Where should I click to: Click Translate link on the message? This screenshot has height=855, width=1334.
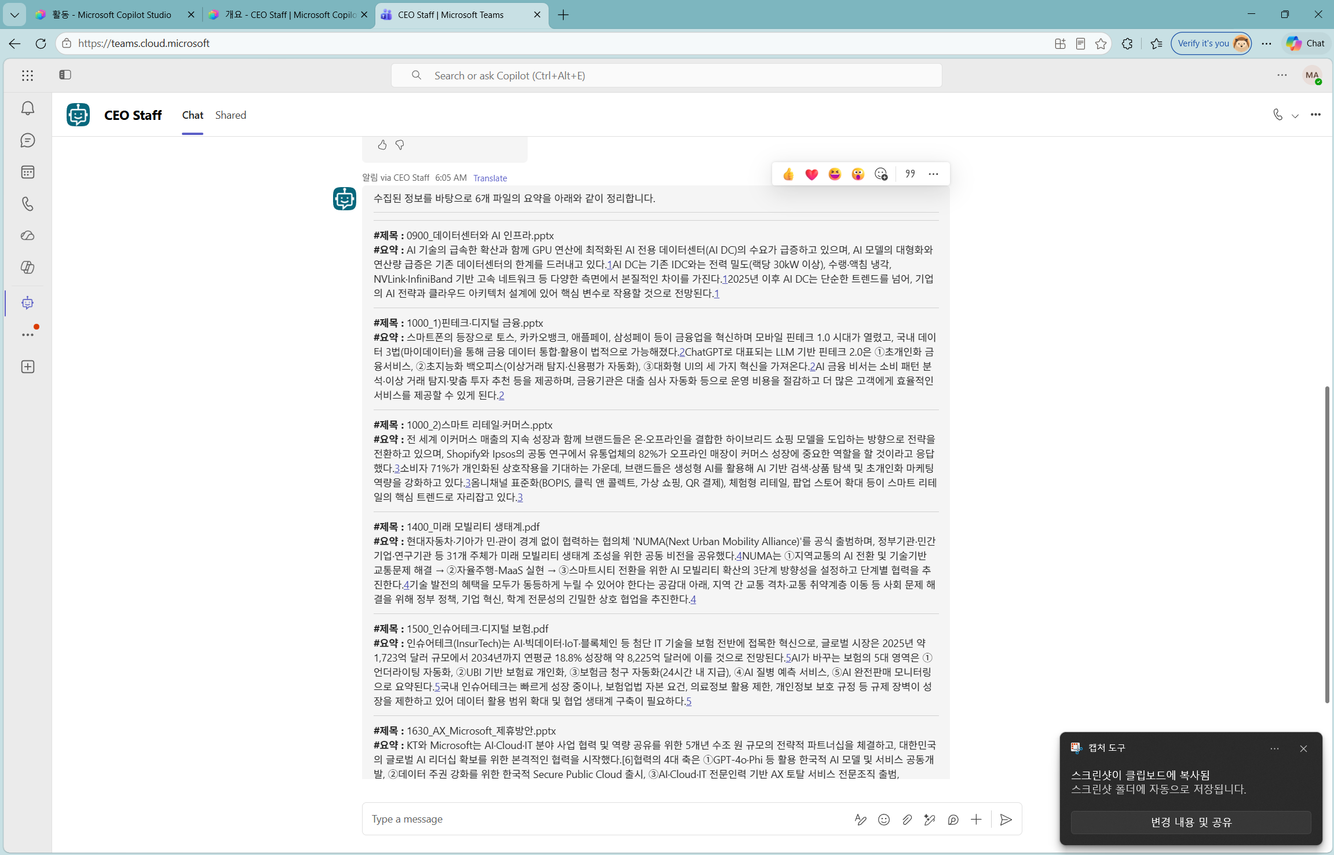(490, 178)
